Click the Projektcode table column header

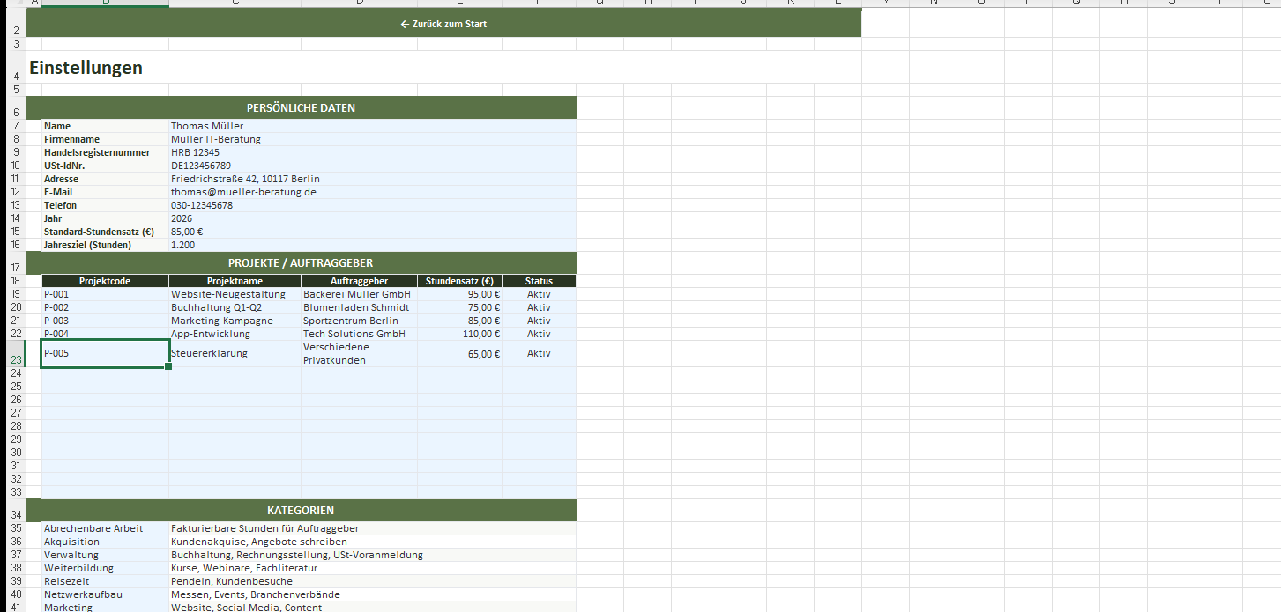pyautogui.click(x=105, y=281)
